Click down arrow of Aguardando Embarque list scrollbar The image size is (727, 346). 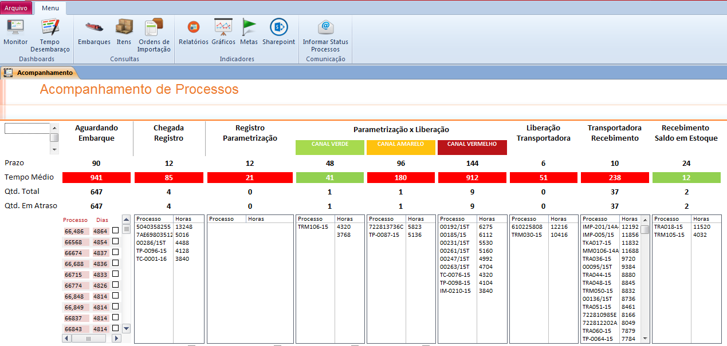(127, 328)
